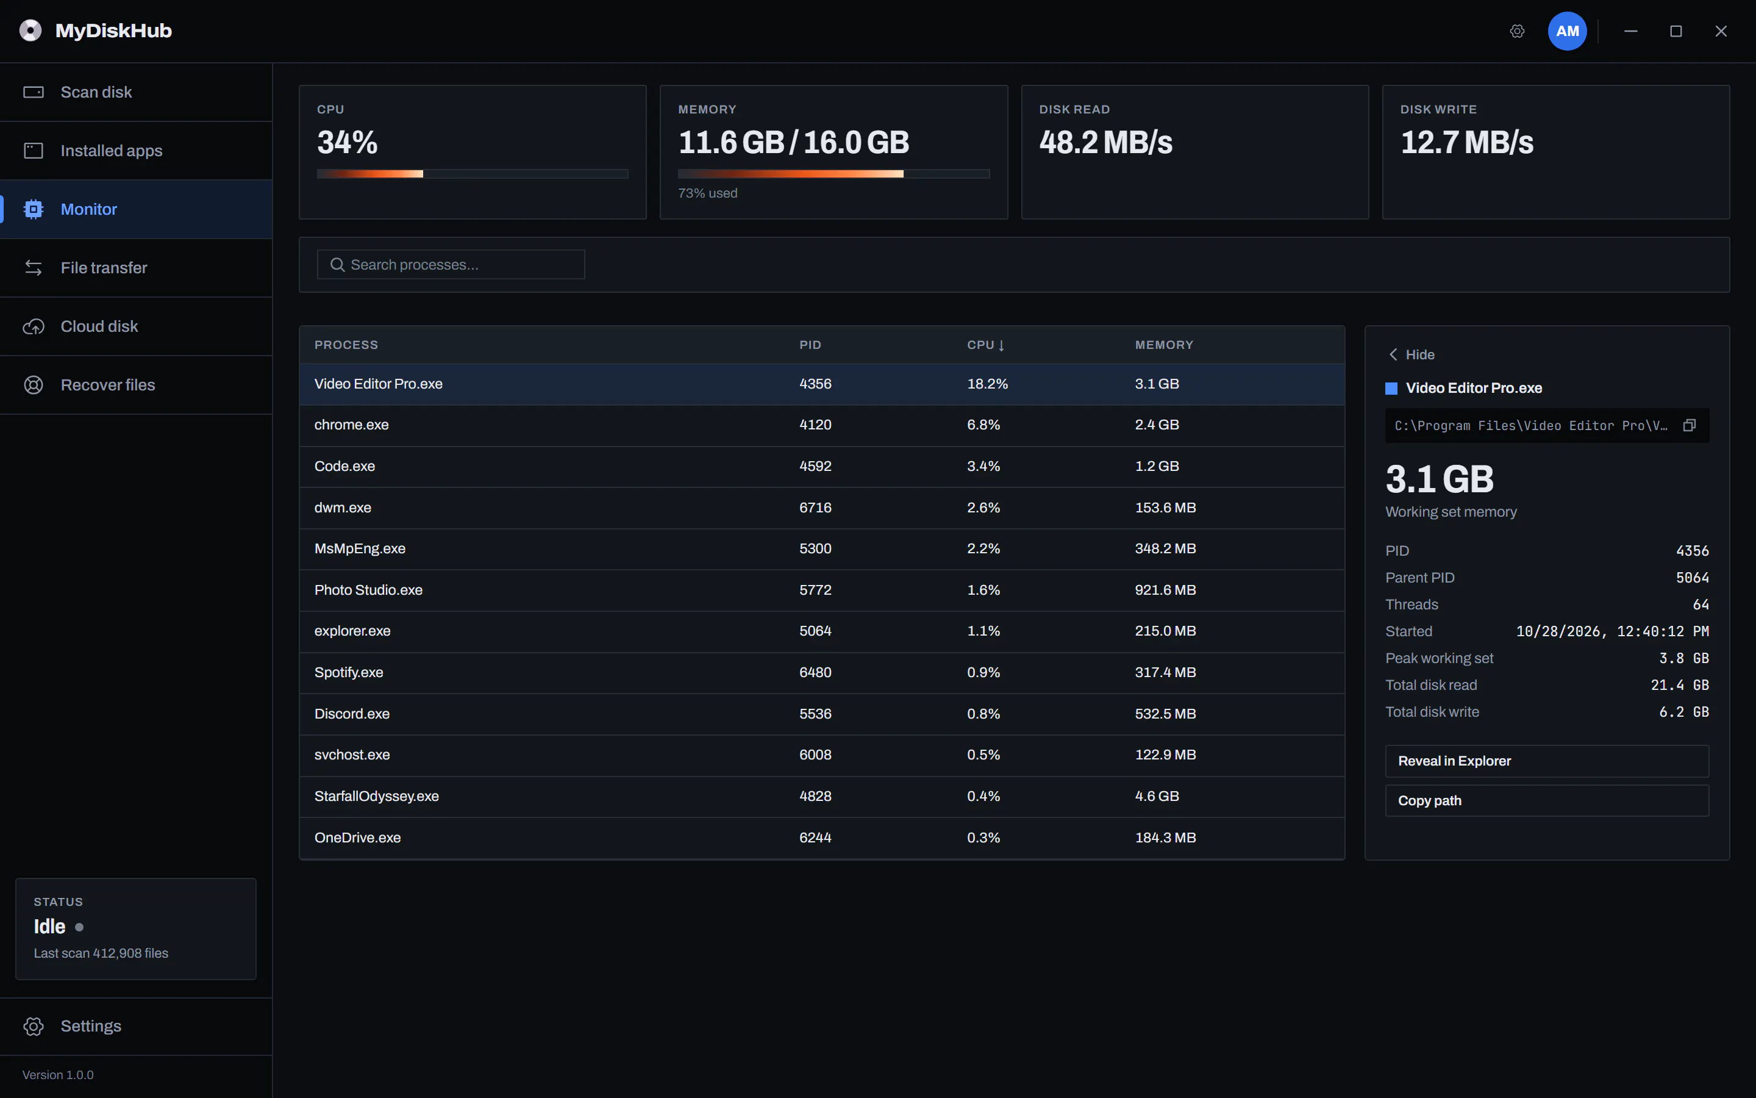This screenshot has height=1098, width=1756.
Task: Click the Scan disk drive icon
Action: (34, 92)
